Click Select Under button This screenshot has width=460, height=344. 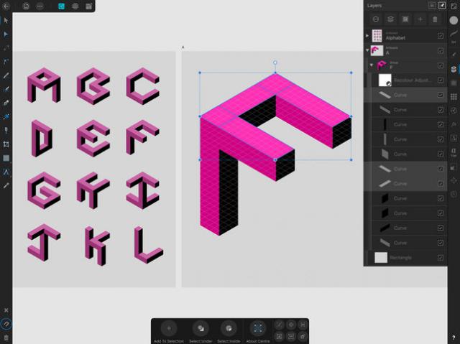(201, 331)
